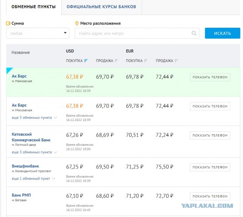Sort by USD Покупка sort icon
The image size is (243, 217).
pos(86,61)
